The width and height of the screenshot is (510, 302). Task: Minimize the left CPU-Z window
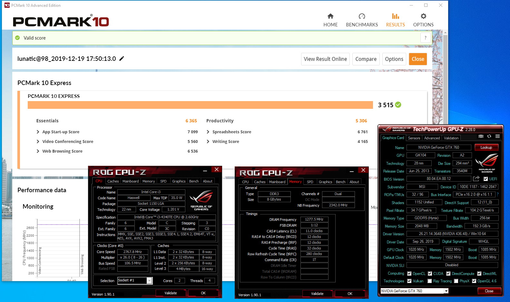pyautogui.click(x=205, y=170)
